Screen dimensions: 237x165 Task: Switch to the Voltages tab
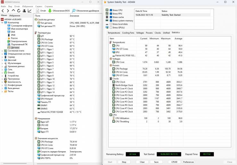140,33
